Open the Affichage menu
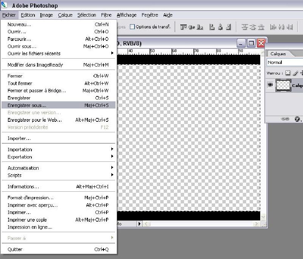The width and height of the screenshot is (303, 259). 127,15
